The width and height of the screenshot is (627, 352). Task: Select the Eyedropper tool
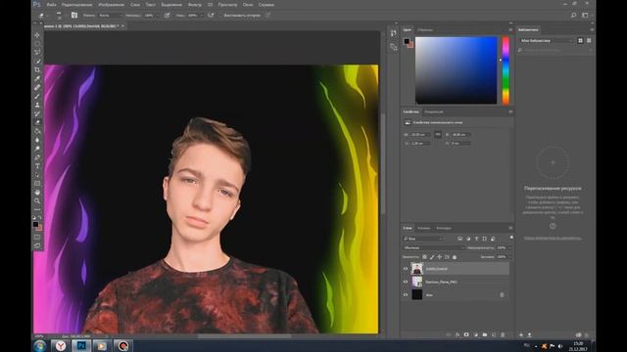[37, 78]
